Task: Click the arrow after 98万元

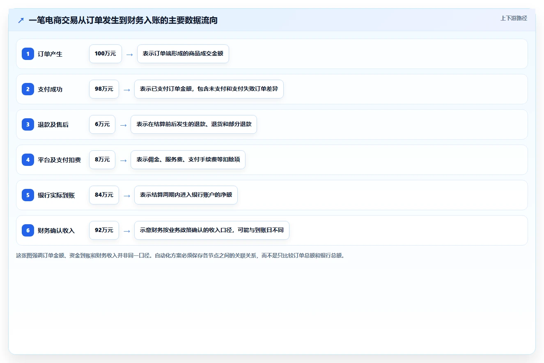Action: pyautogui.click(x=126, y=90)
